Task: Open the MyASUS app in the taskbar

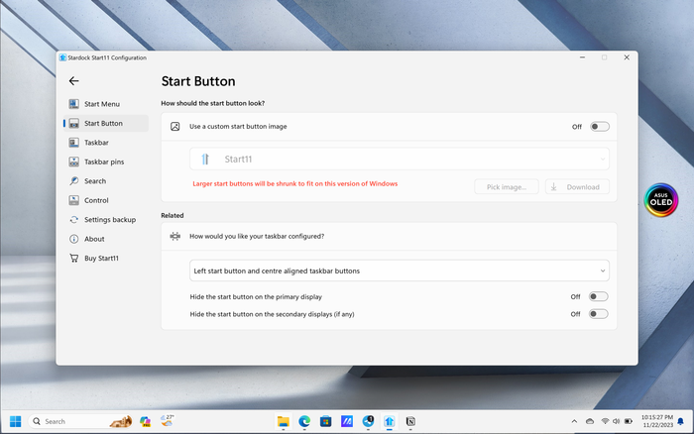Action: tap(347, 421)
